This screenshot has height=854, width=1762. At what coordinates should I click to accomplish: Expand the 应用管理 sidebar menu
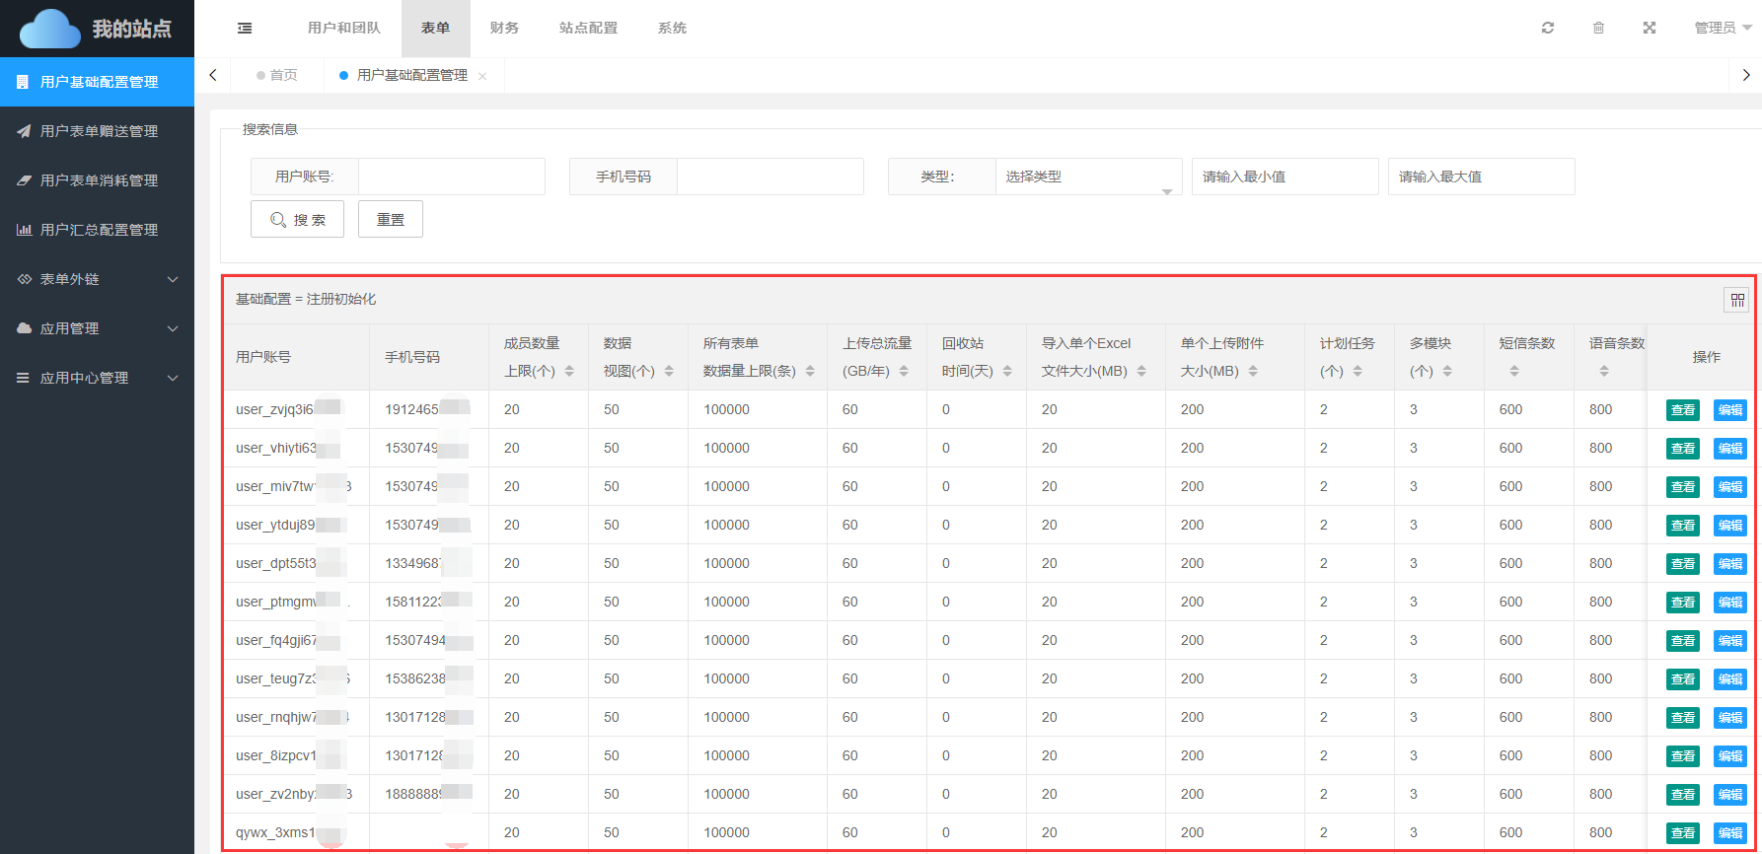point(97,328)
